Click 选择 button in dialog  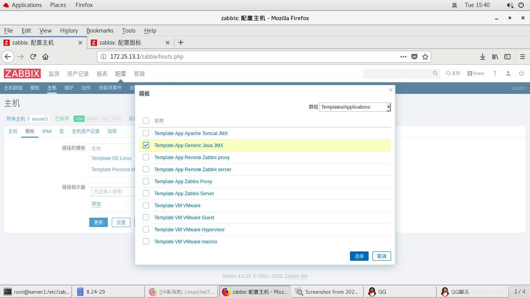[359, 256]
